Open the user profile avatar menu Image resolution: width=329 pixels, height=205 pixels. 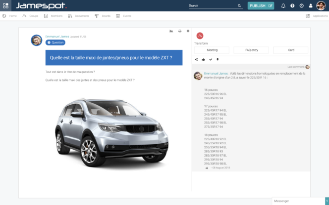click(321, 6)
